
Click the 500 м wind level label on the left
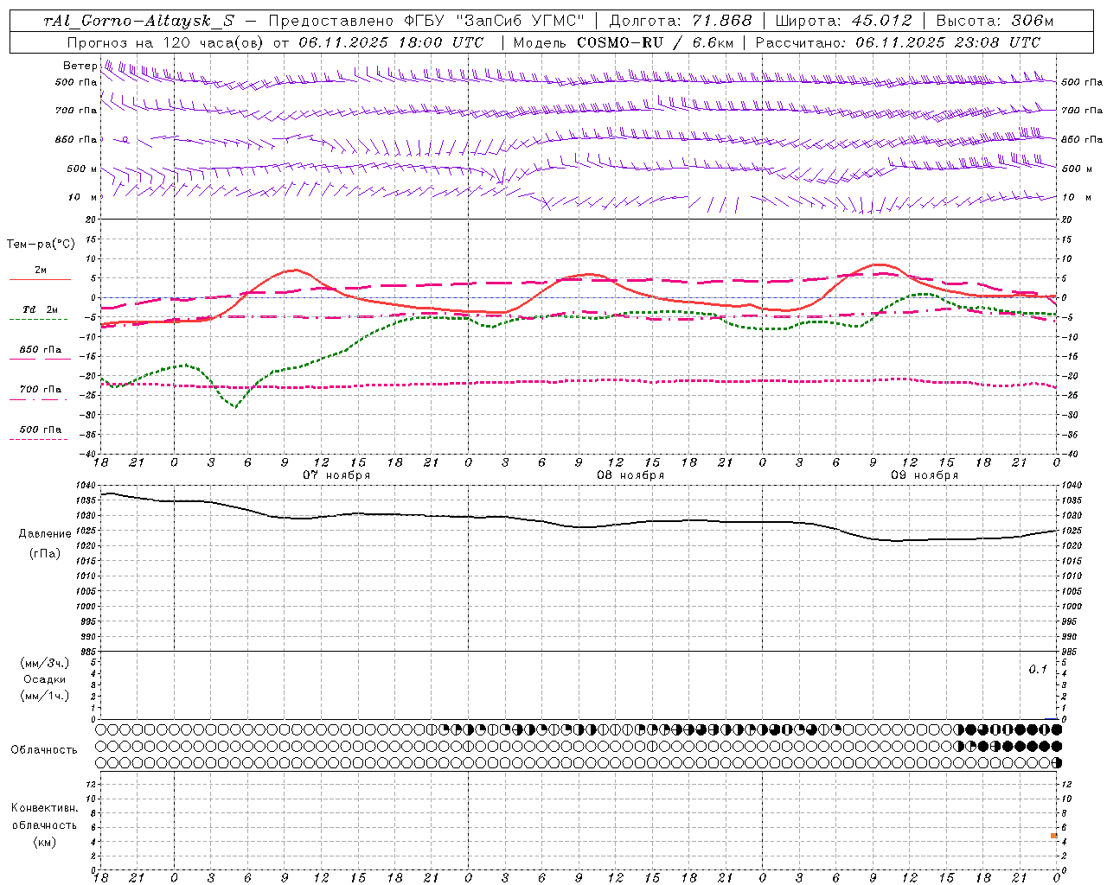pyautogui.click(x=82, y=169)
